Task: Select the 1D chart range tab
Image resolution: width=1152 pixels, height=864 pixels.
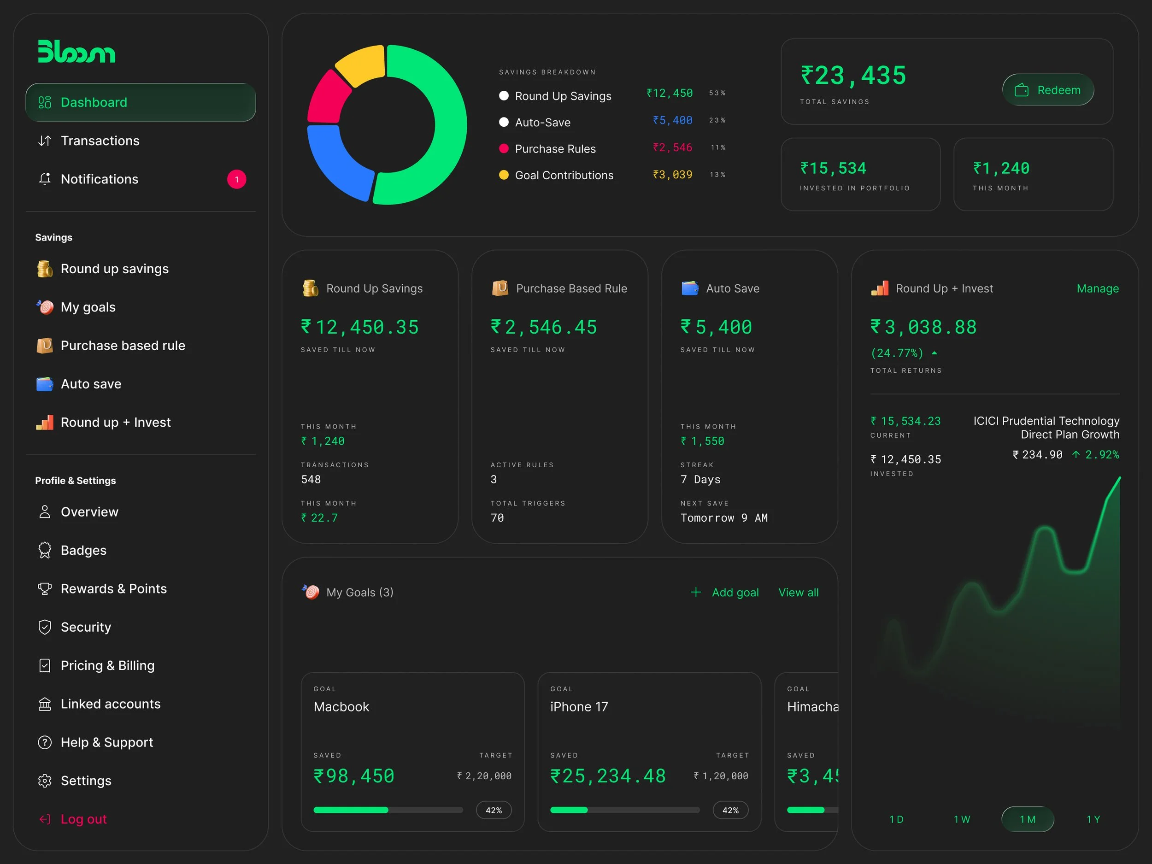Action: click(896, 819)
